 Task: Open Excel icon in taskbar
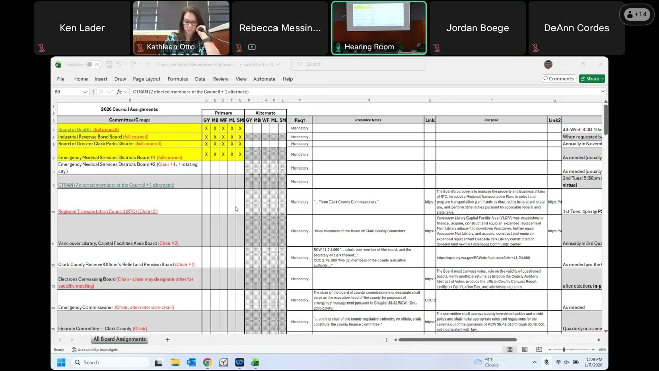pyautogui.click(x=255, y=362)
